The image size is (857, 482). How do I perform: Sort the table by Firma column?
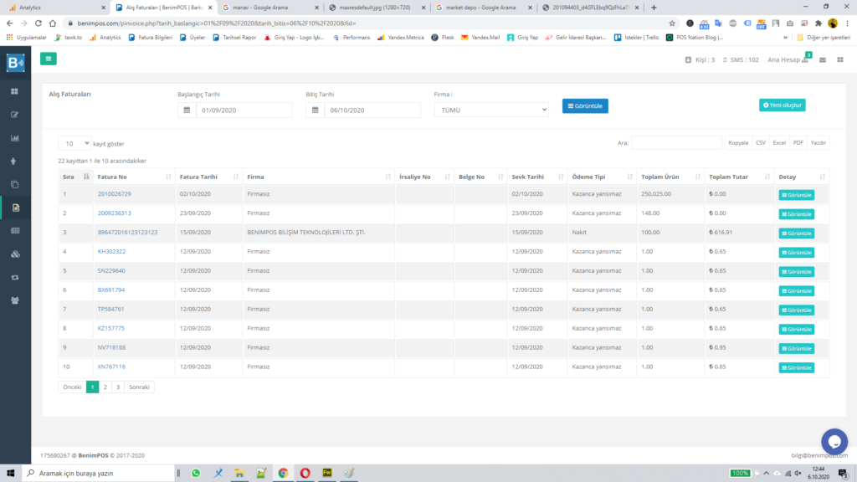(319, 177)
